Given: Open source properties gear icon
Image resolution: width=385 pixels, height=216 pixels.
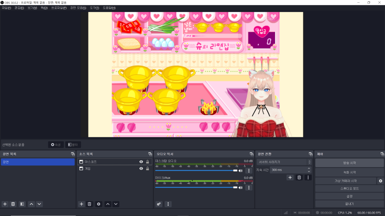Looking at the screenshot, I should tap(99, 204).
